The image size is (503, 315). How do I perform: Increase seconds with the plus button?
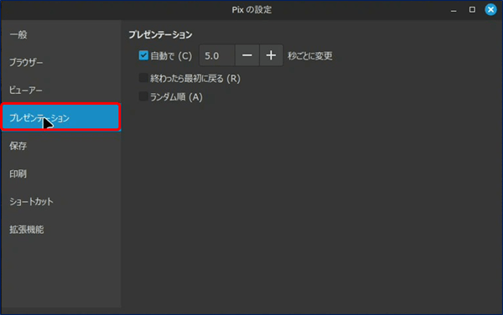point(271,55)
